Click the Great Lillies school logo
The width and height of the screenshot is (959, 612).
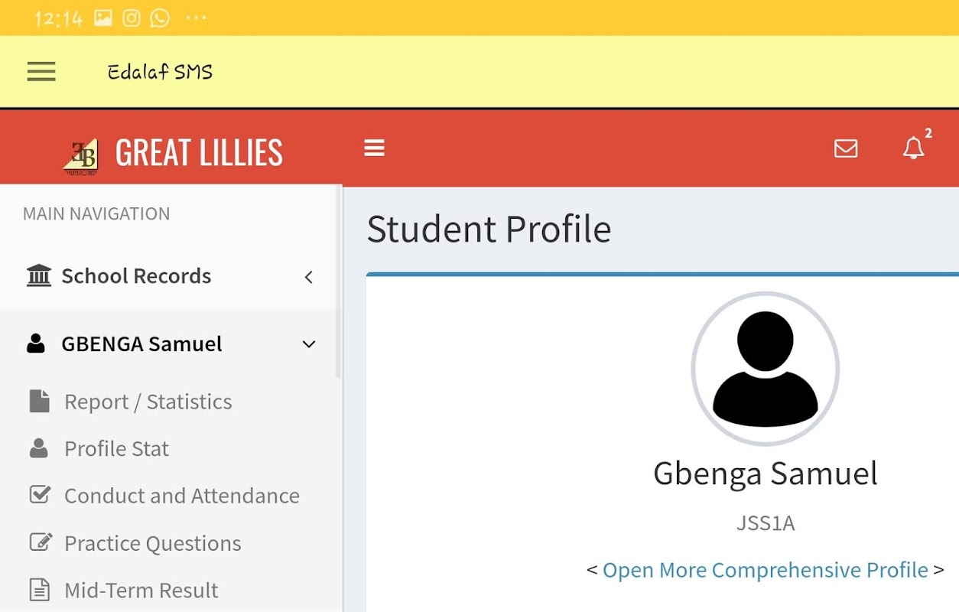click(x=80, y=156)
